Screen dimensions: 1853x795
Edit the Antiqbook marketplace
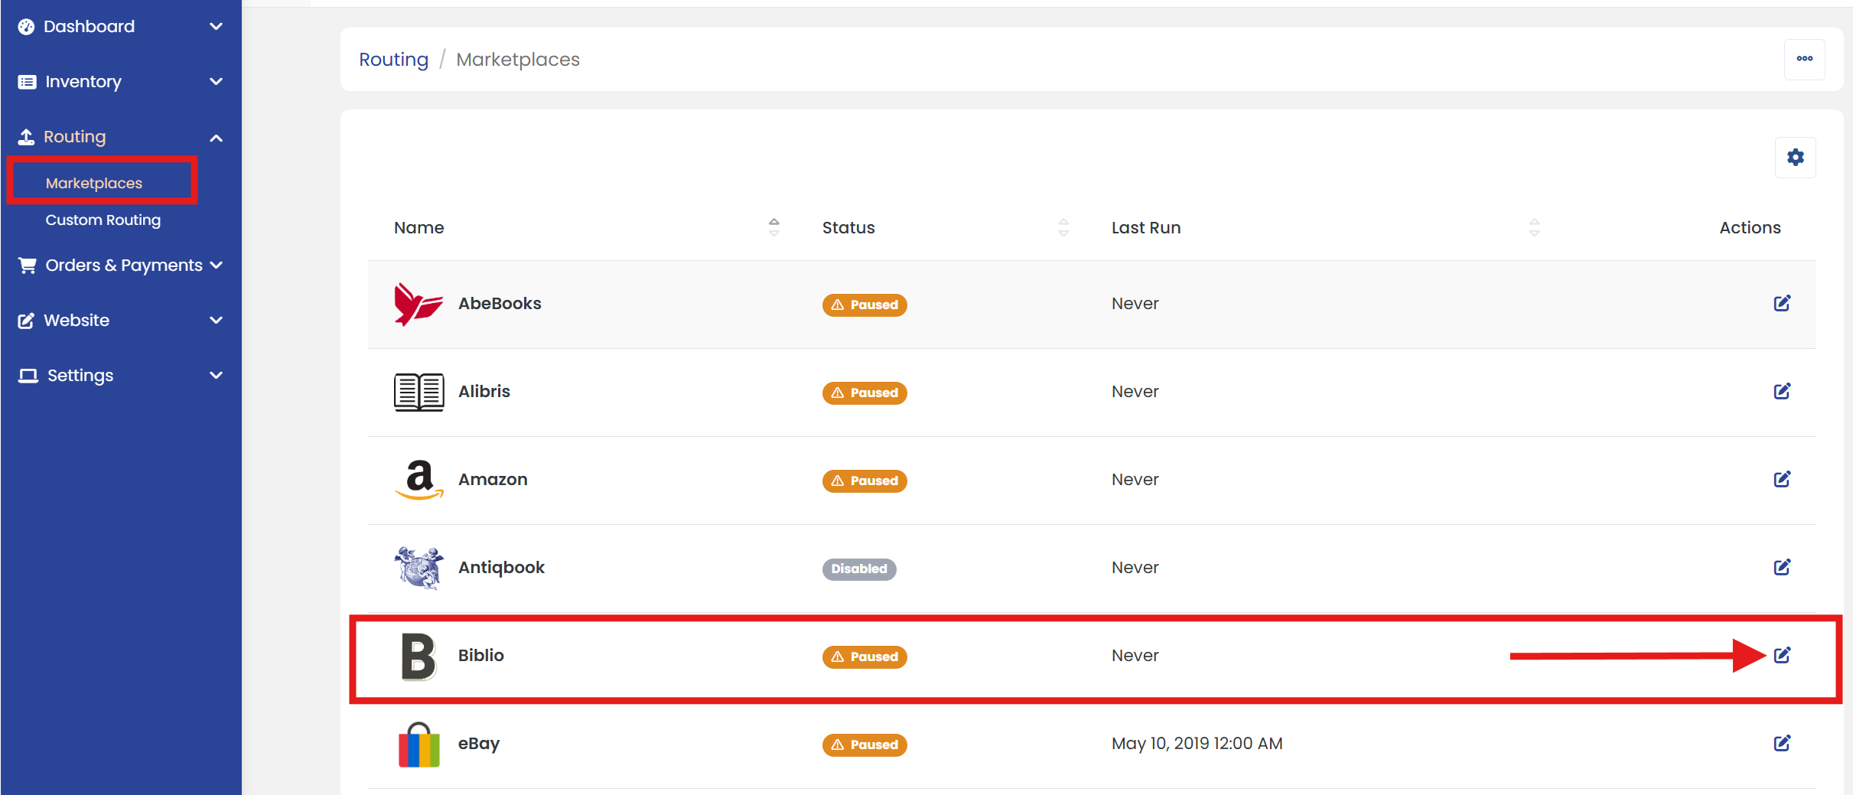[x=1783, y=567]
